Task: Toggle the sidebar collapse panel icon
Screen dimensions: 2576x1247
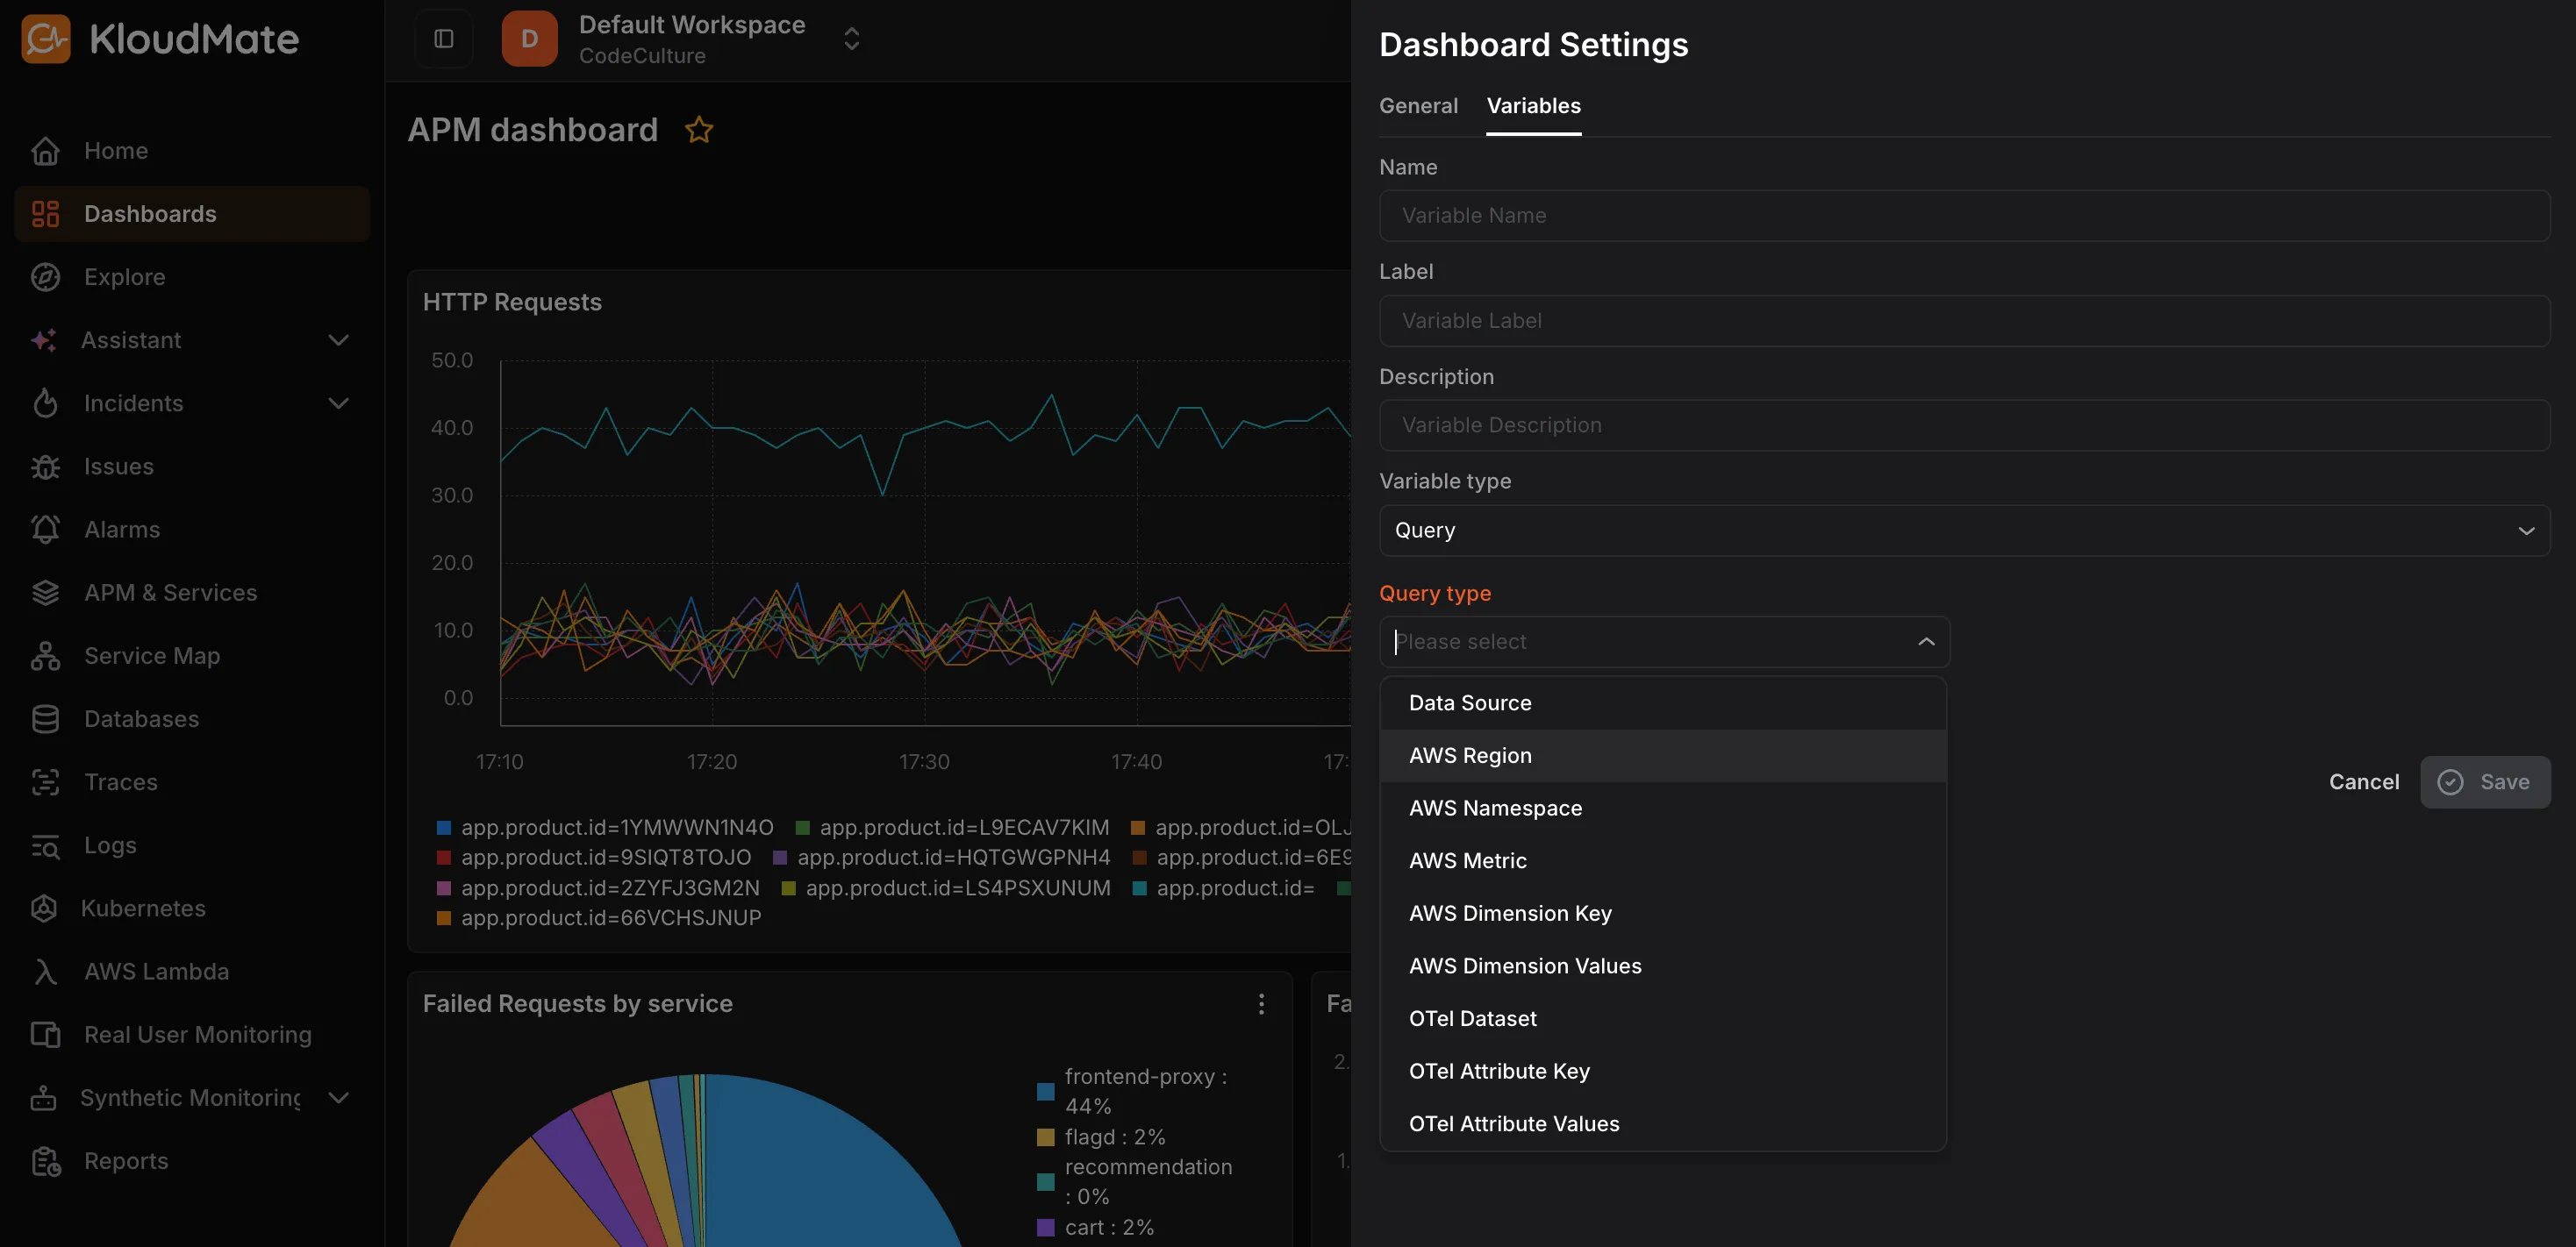Action: 444,39
